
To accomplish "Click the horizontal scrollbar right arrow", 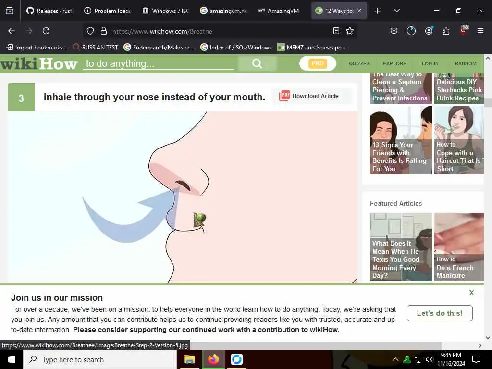I will [x=480, y=345].
